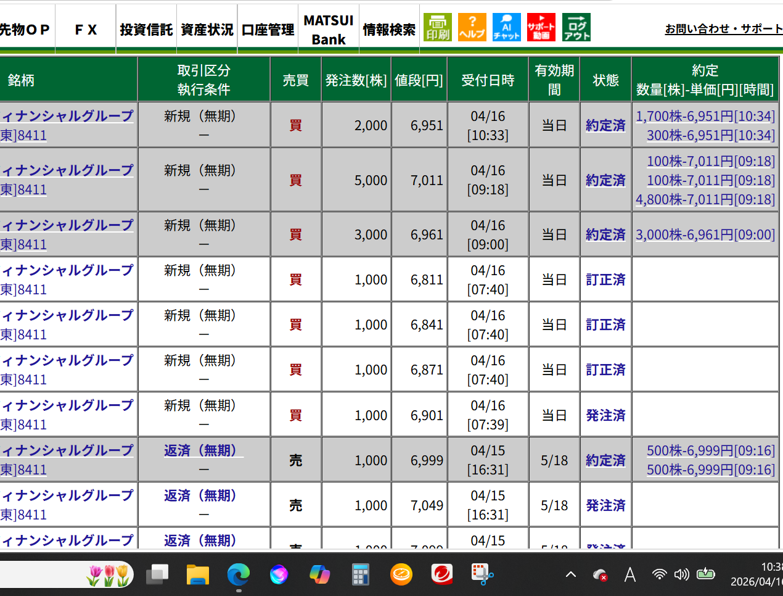The height and width of the screenshot is (596, 783).
Task: Launch the blue AIチャット icon
Action: (x=507, y=27)
